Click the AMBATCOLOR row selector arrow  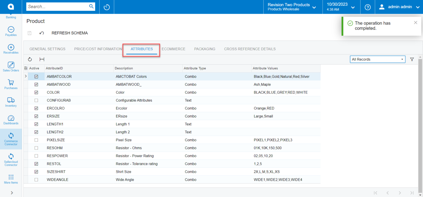click(x=26, y=76)
